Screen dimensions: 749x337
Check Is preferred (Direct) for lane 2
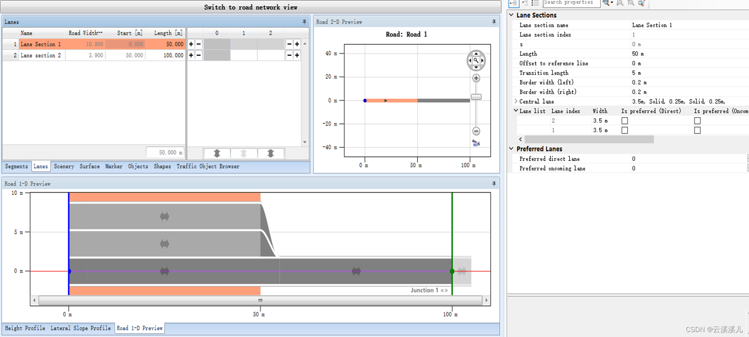[x=624, y=121]
